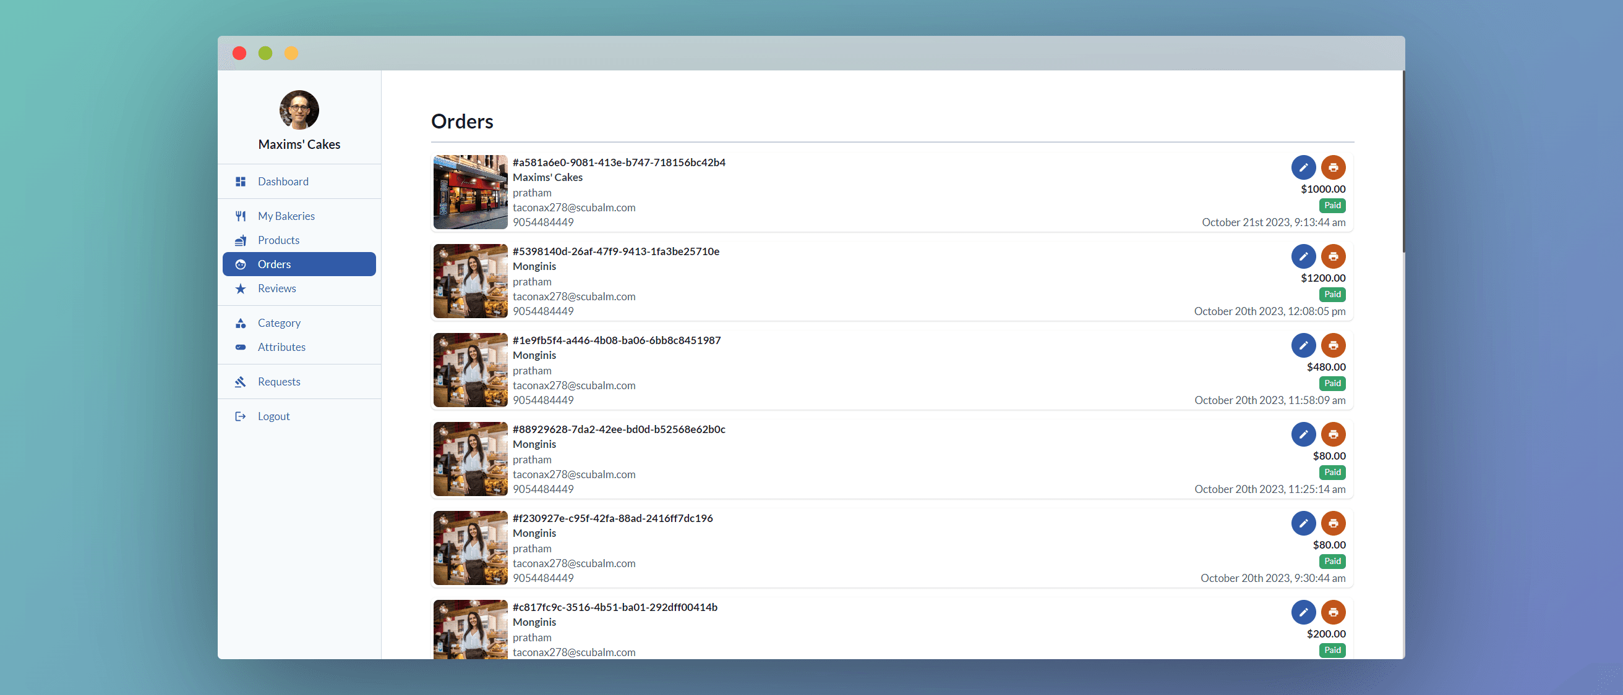Open the Maxims' Cakes storefront thumbnail
The width and height of the screenshot is (1623, 695).
click(x=470, y=192)
